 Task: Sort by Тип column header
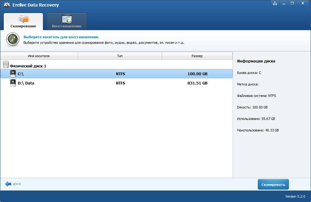[x=120, y=56]
